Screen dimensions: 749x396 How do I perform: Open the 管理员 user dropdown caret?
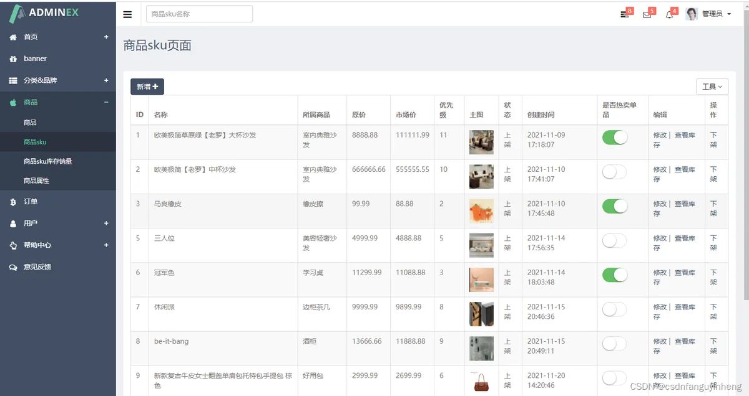pos(729,14)
